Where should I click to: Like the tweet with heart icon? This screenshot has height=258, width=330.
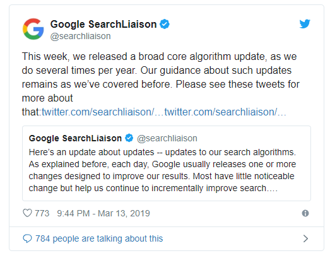click(27, 213)
